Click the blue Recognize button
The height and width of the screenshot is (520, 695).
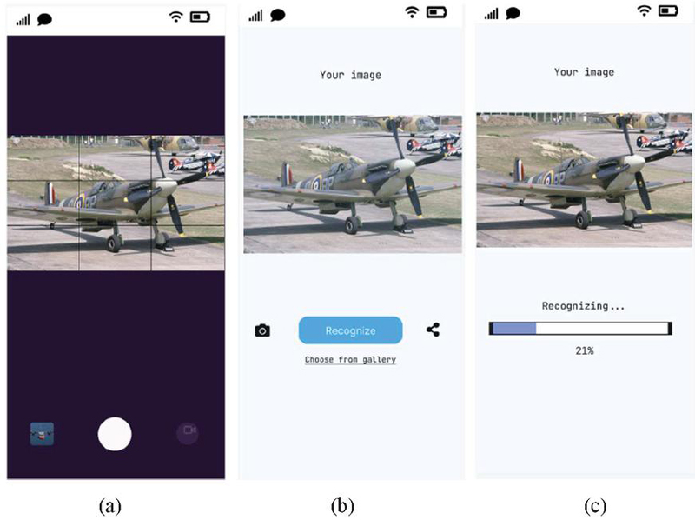coord(351,330)
